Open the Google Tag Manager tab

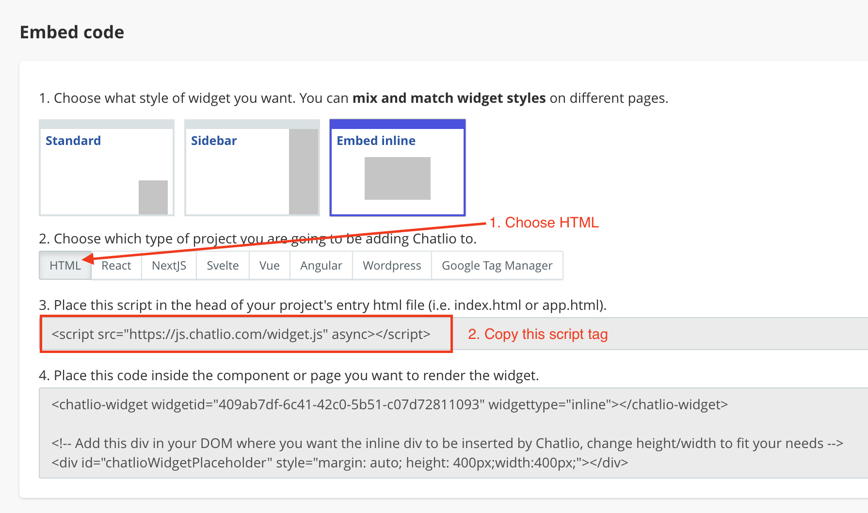(497, 265)
